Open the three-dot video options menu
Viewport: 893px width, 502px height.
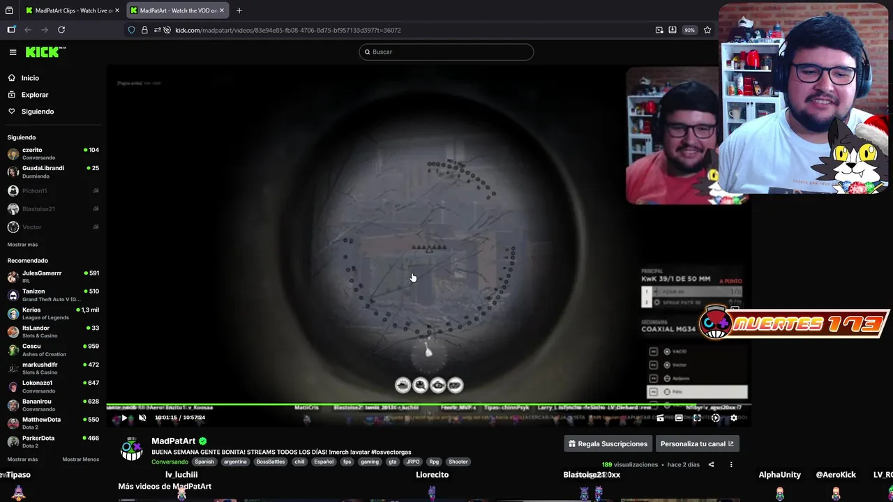pyautogui.click(x=731, y=464)
